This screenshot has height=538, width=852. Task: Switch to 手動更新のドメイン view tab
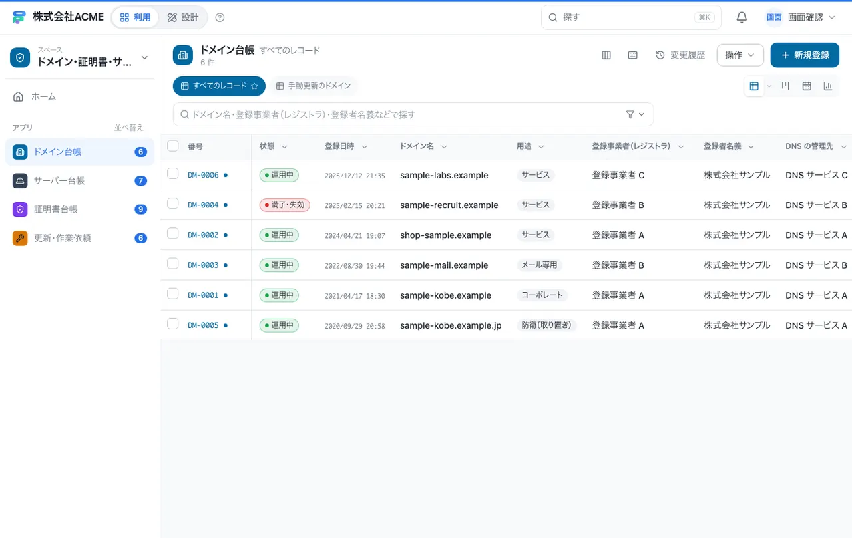coord(314,86)
